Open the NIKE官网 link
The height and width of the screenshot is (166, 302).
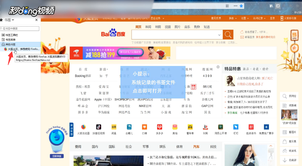[145, 106]
